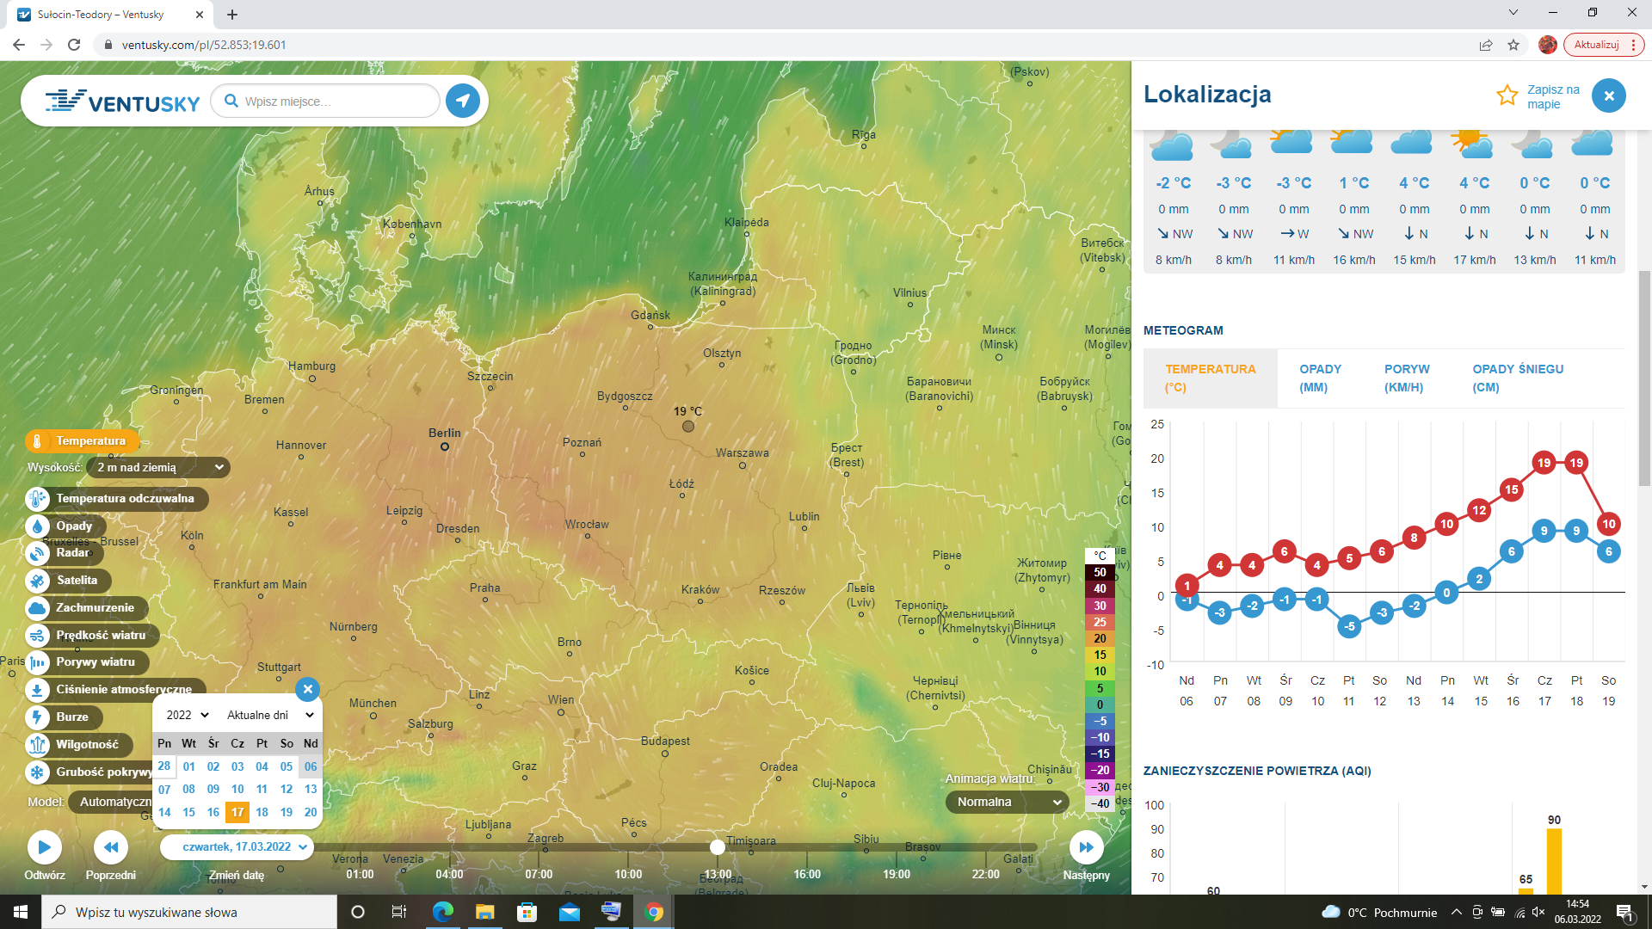This screenshot has height=929, width=1652.
Task: Select the Burze lightning layer icon
Action: point(37,717)
